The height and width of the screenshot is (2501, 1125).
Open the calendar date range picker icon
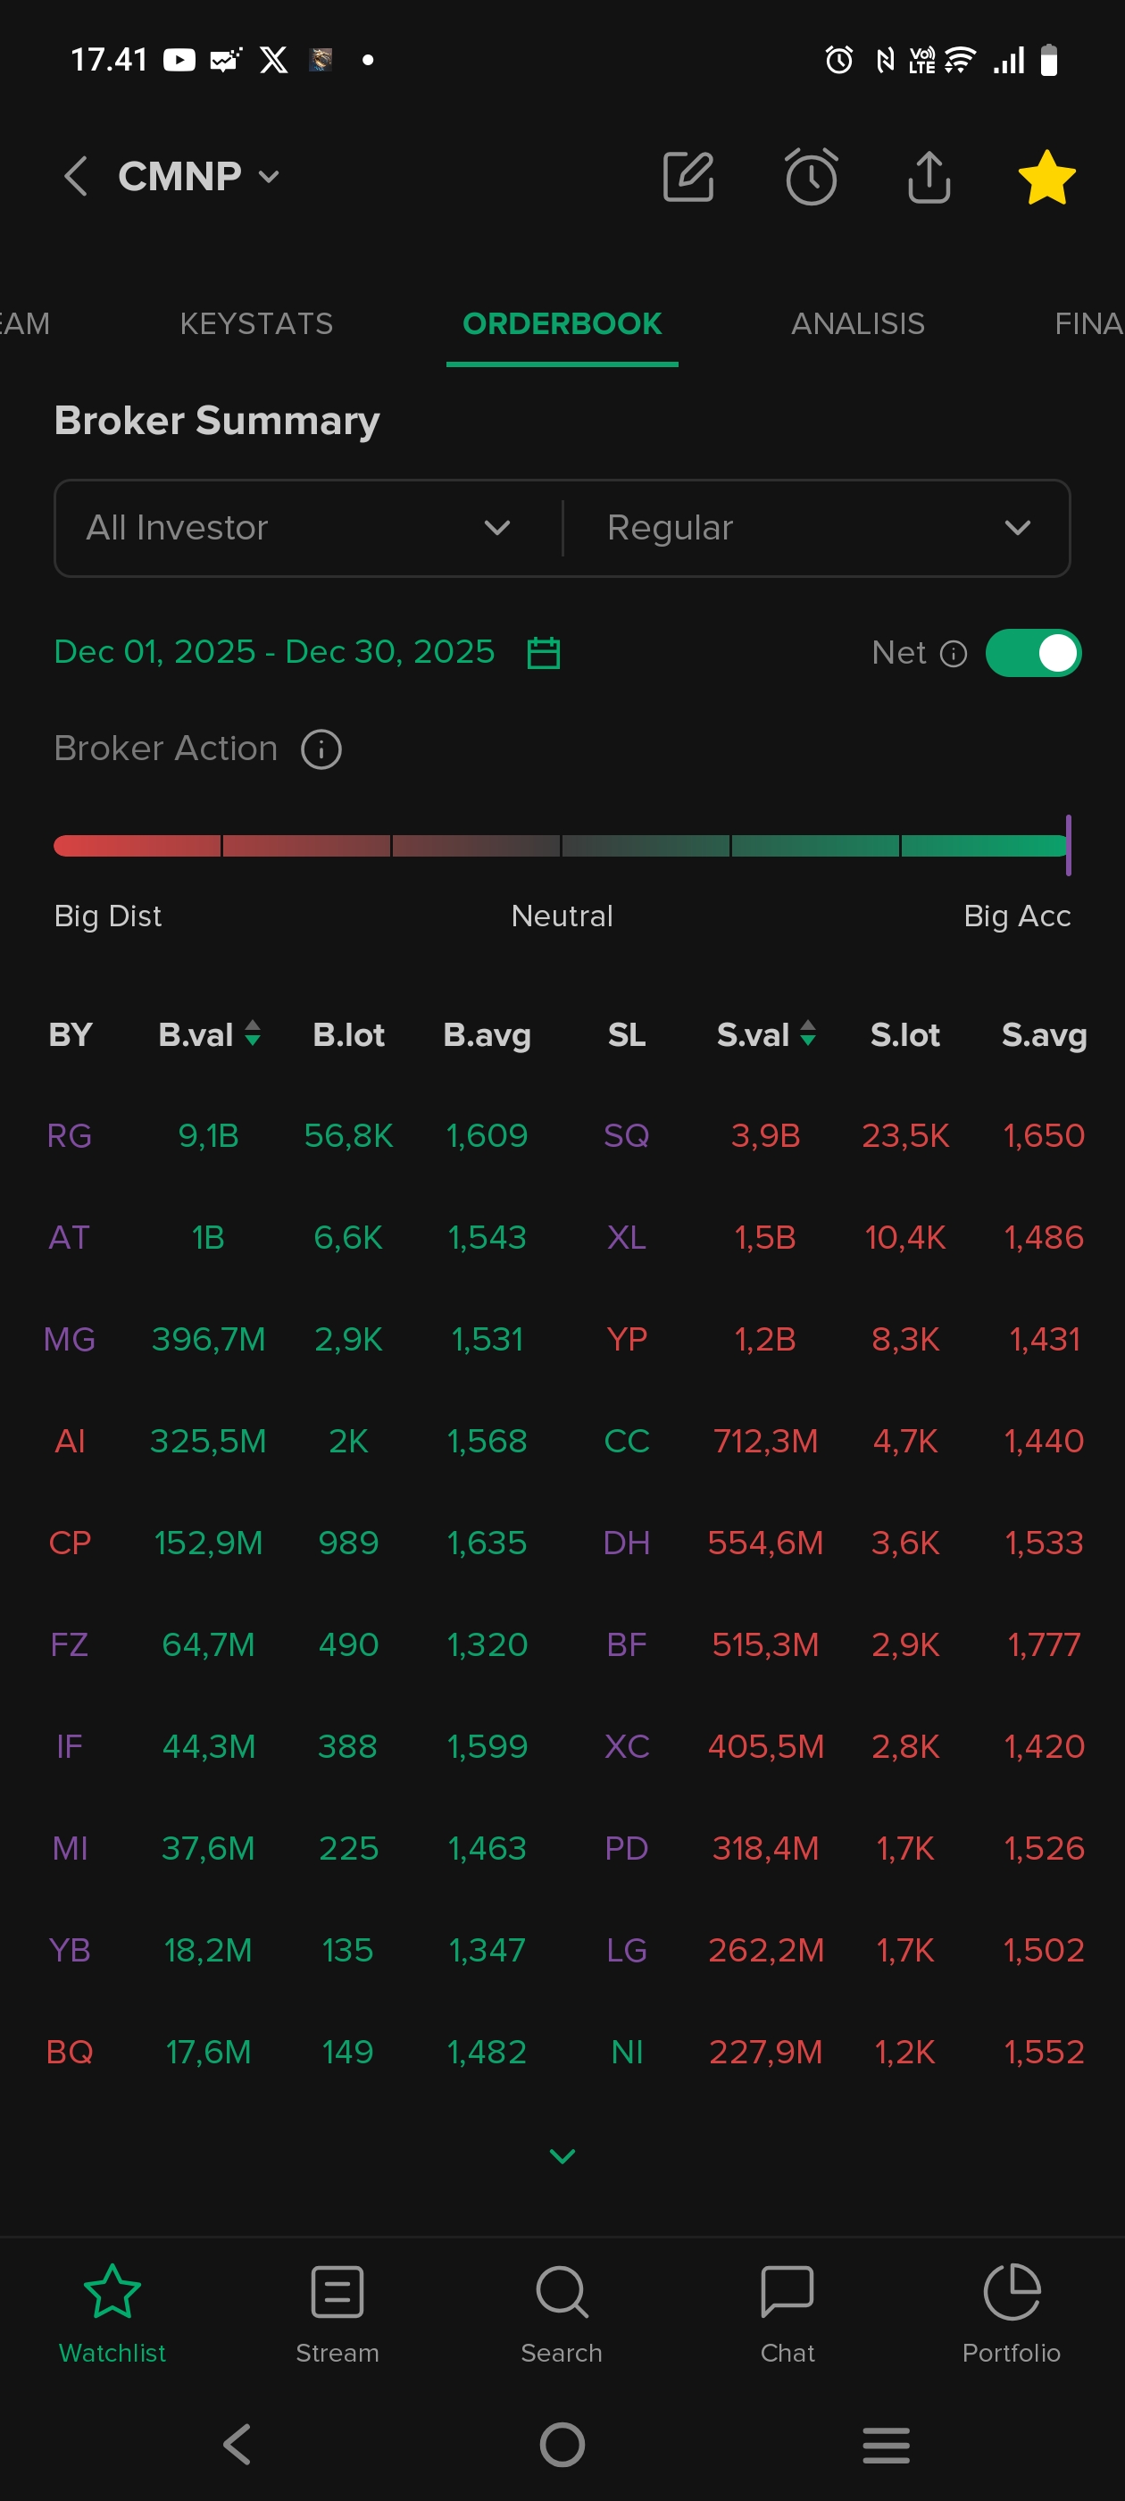tap(544, 652)
